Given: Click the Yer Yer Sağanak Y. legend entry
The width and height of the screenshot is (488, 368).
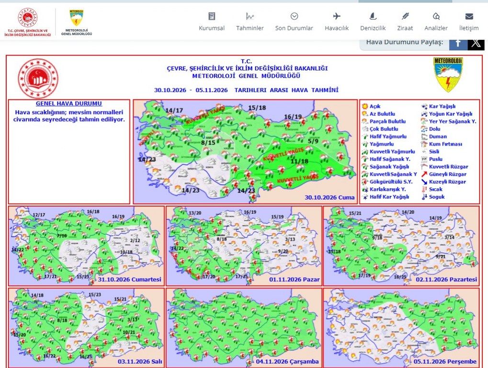Looking at the screenshot, I should 448,121.
